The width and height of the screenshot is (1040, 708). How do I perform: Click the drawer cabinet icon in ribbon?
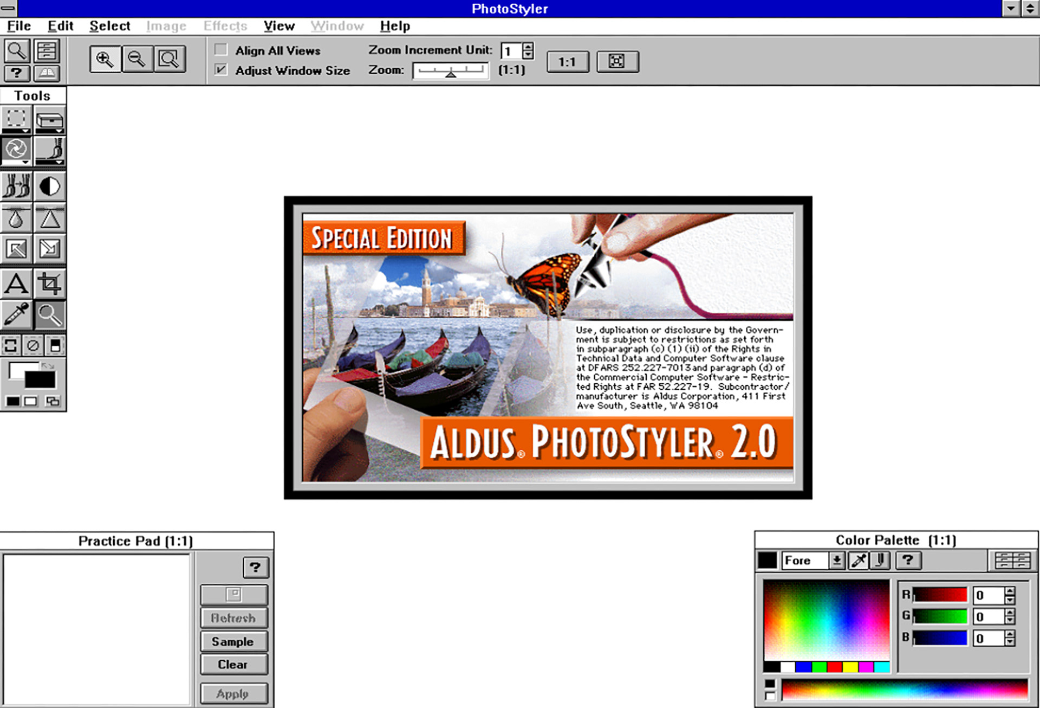(x=47, y=51)
